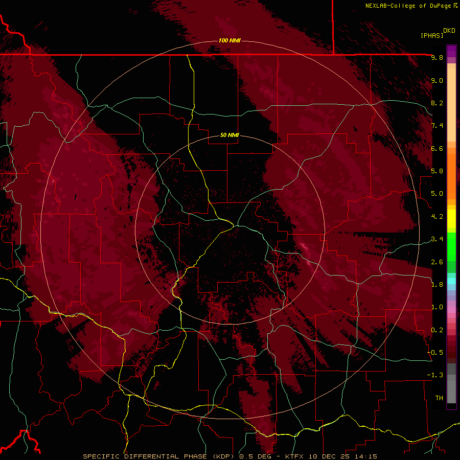Click the 5.8 legend value
This screenshot has width=460, height=460.
pyautogui.click(x=437, y=171)
